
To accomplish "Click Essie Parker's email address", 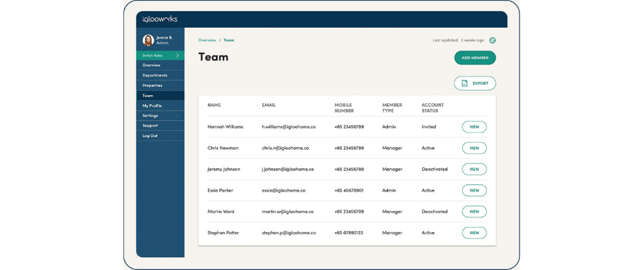I will coord(284,190).
